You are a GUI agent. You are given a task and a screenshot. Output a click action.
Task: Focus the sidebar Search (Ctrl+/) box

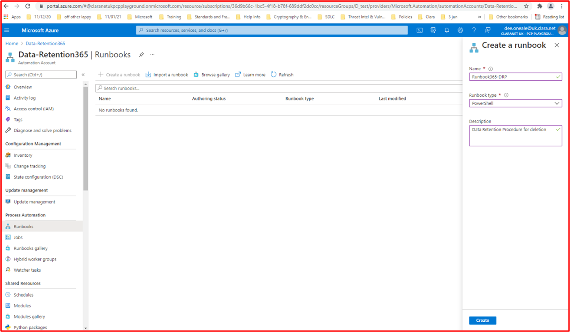click(41, 75)
